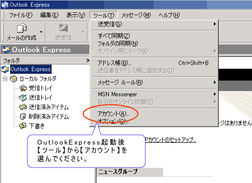252x183 pixels.
Task: Choose フォルダの同期(N) menu entry
Action: 154,44
